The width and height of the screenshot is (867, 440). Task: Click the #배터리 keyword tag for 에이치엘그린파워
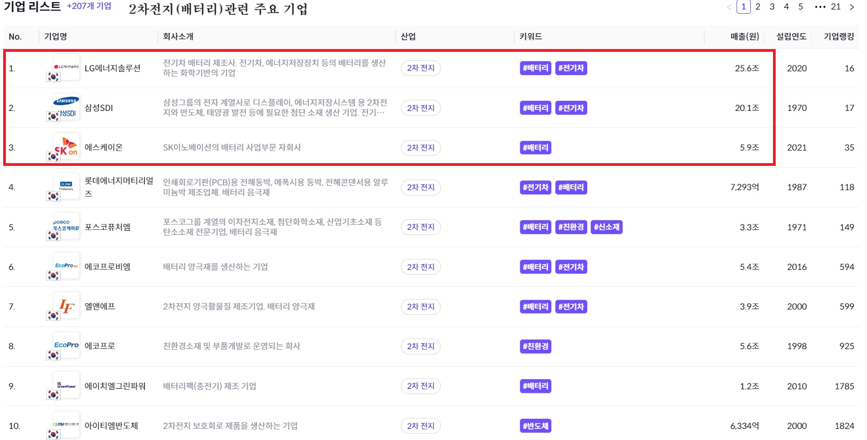535,386
